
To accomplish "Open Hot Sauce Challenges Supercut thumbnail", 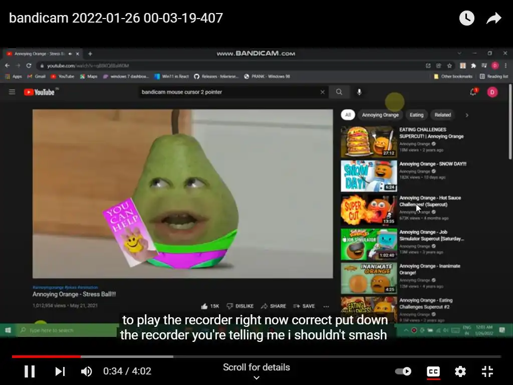I will (369, 210).
